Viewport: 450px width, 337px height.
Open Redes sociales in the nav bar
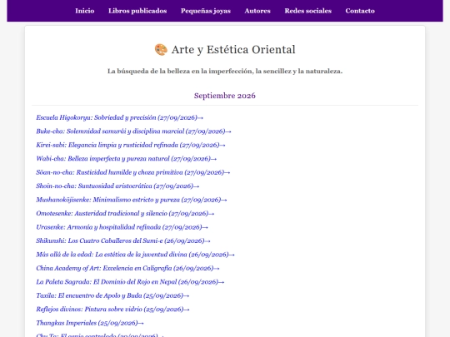point(308,11)
